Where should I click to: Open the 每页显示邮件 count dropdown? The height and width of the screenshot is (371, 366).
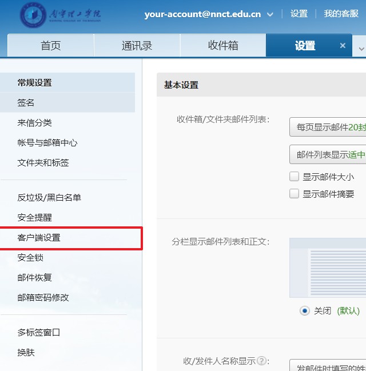(328, 127)
